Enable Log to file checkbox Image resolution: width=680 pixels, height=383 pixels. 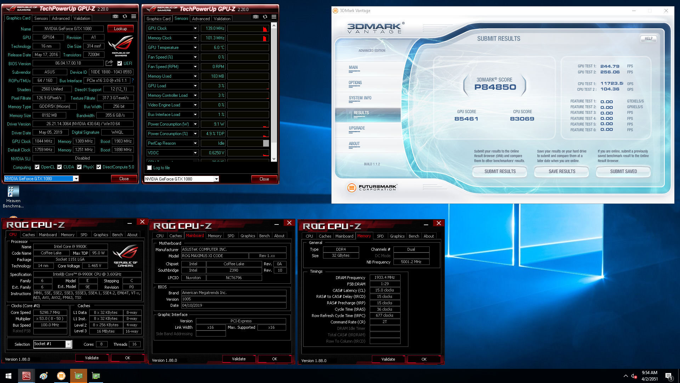tap(149, 168)
